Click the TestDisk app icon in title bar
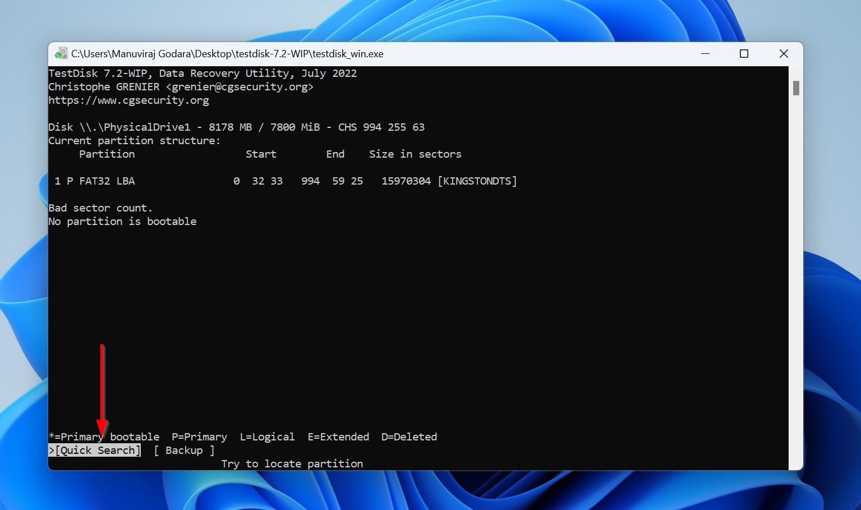 [61, 54]
